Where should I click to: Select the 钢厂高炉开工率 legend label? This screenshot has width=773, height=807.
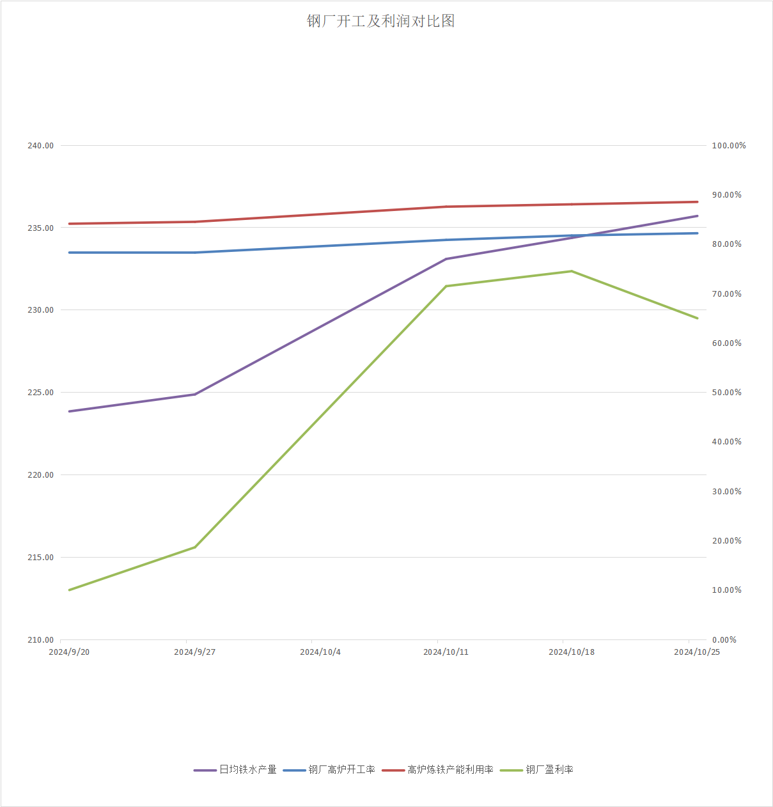pos(342,770)
